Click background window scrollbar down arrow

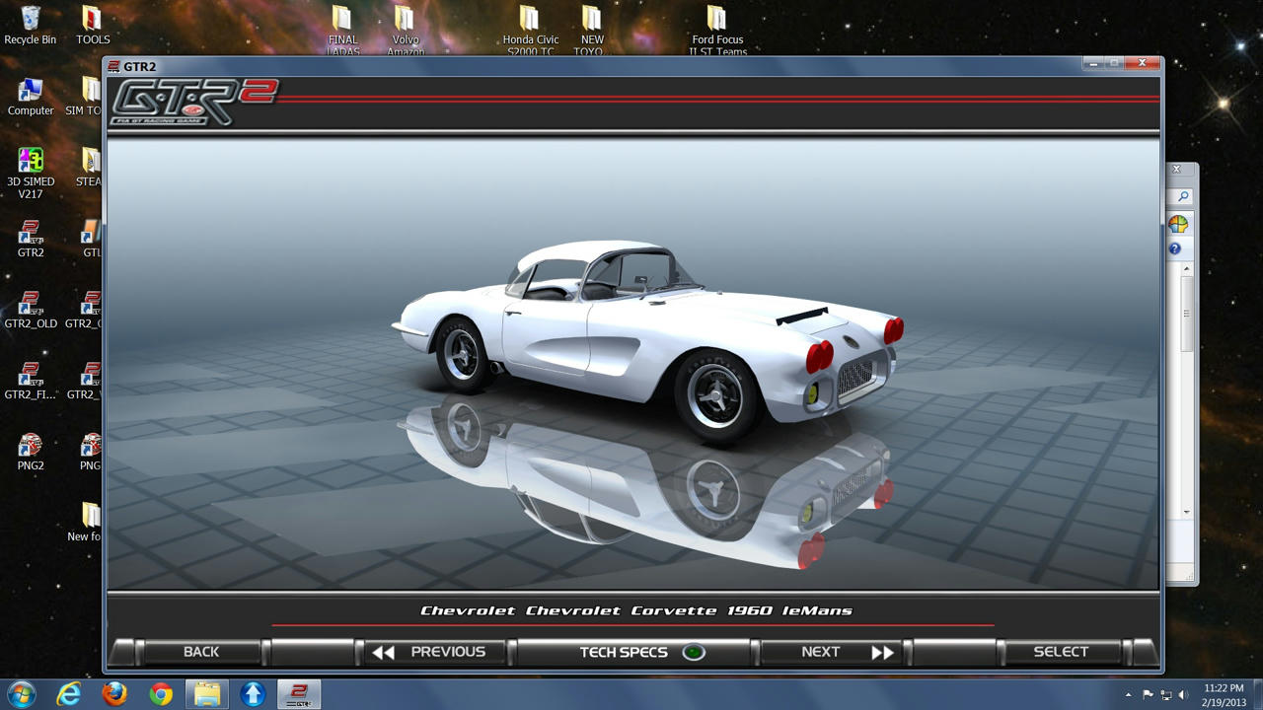[x=1187, y=512]
